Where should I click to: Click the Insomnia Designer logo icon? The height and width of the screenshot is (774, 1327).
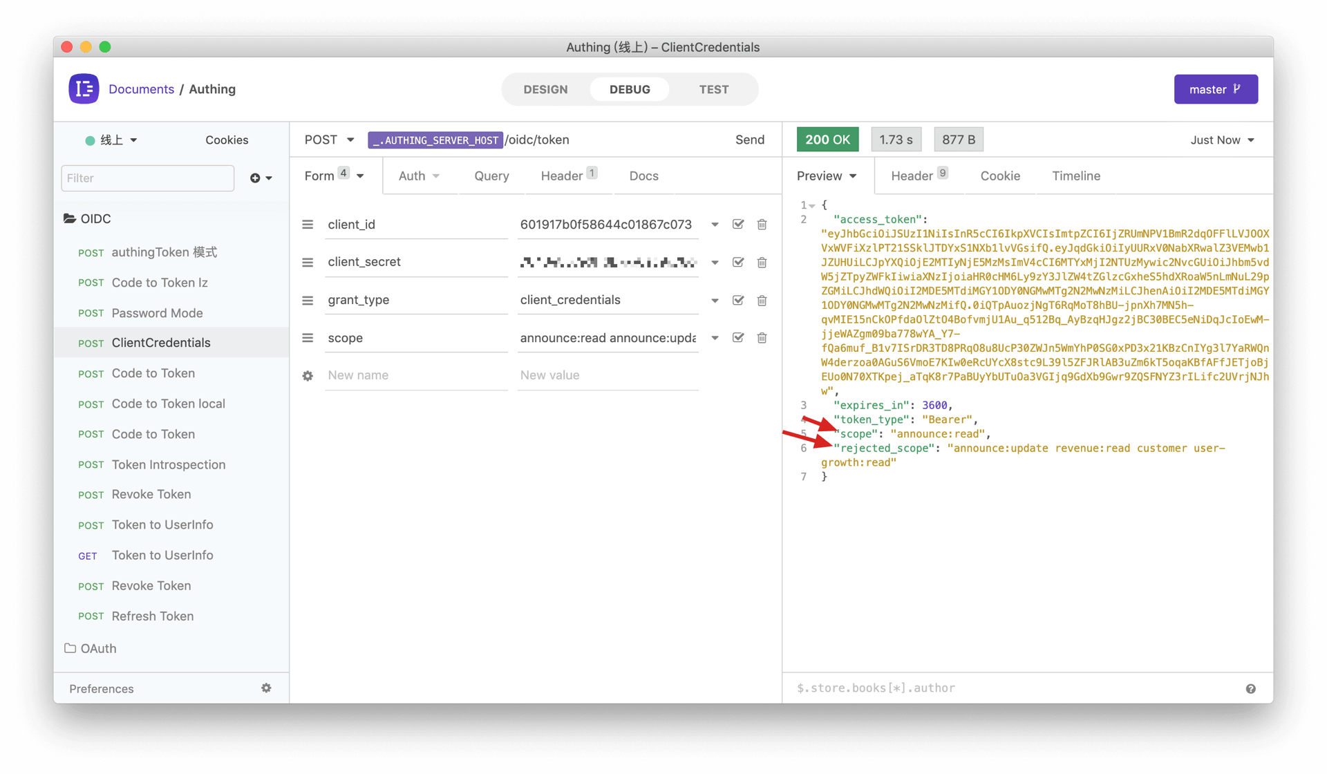point(84,89)
